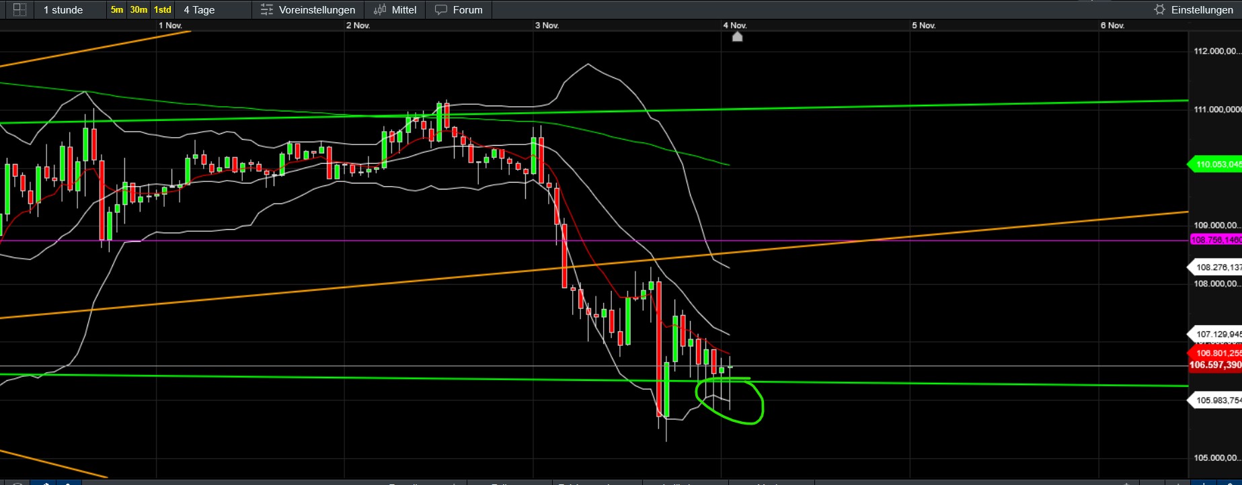Viewport: 1242px width, 485px height.
Task: Select the '6 Nov.' date label
Action: click(1112, 26)
